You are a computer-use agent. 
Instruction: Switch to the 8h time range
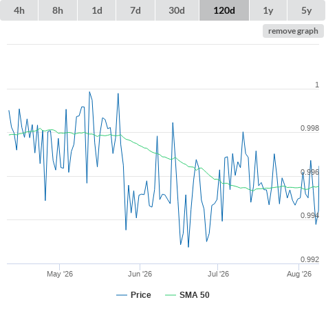58,10
